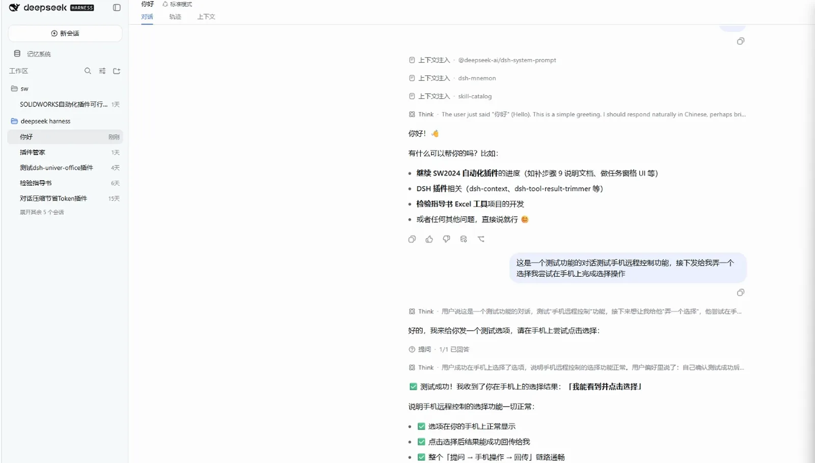Viewport: 815px width, 463px height.
Task: Click the 测试成功 result line
Action: click(x=525, y=387)
